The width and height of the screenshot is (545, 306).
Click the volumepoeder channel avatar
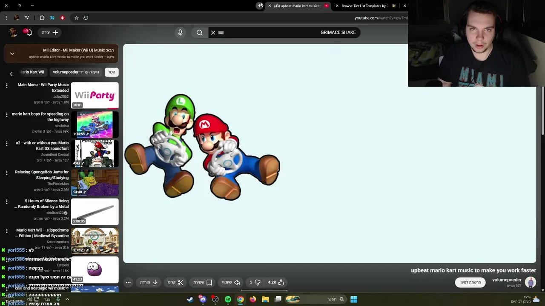pyautogui.click(x=531, y=282)
